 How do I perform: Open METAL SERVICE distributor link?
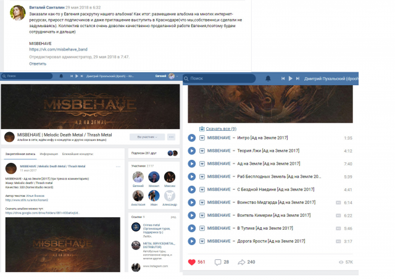(x=159, y=245)
